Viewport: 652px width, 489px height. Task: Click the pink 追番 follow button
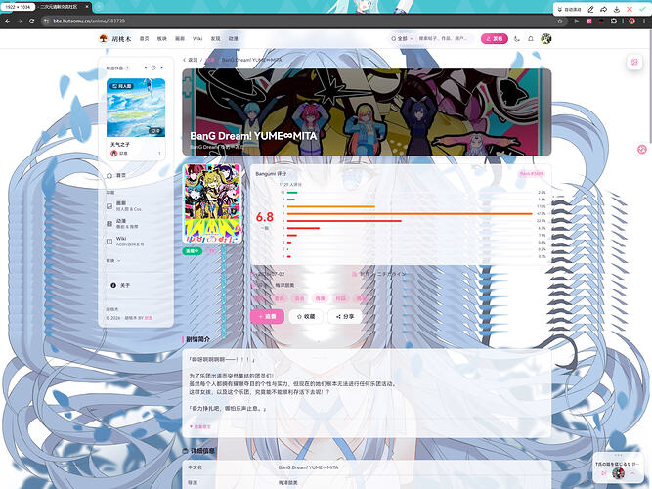(x=268, y=316)
